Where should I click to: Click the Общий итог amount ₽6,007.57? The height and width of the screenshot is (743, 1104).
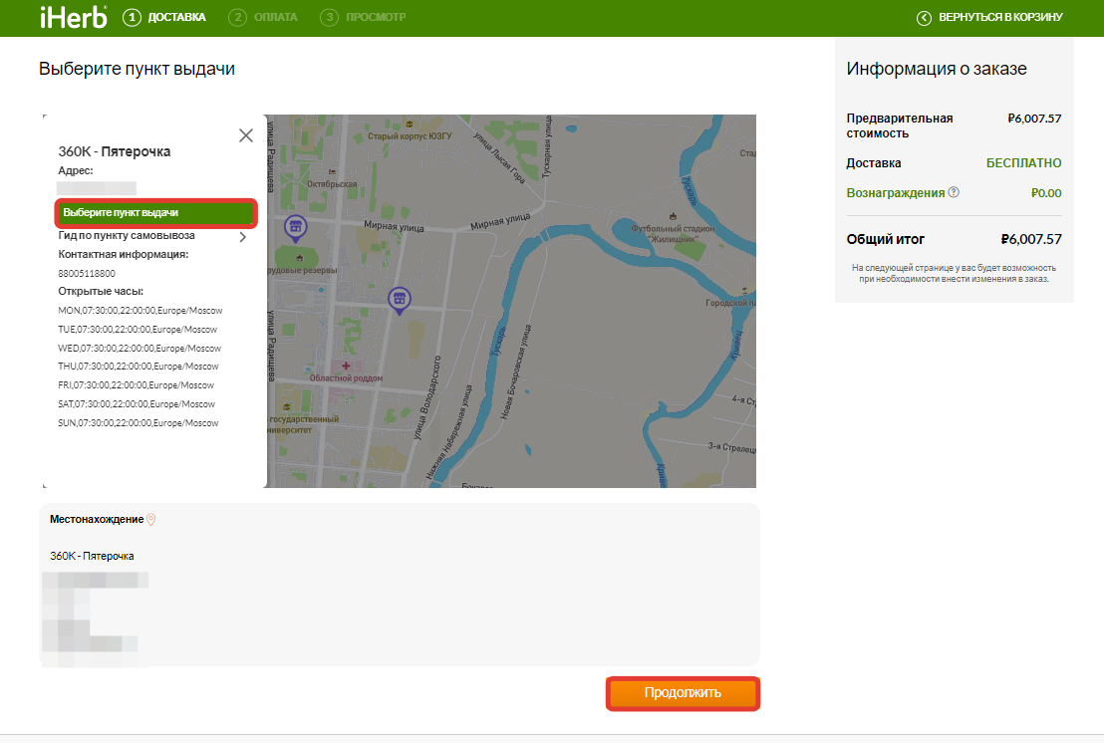pos(1031,239)
